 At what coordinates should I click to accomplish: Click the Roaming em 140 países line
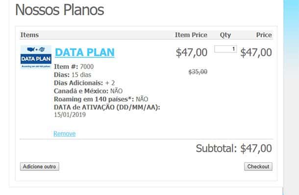click(101, 99)
